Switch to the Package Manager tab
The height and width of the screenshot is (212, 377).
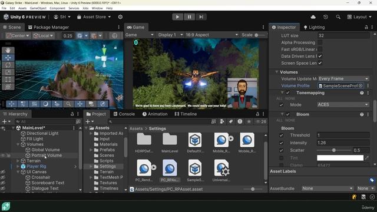coord(48,27)
